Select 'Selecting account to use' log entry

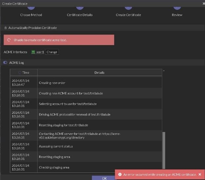[x=86, y=104]
